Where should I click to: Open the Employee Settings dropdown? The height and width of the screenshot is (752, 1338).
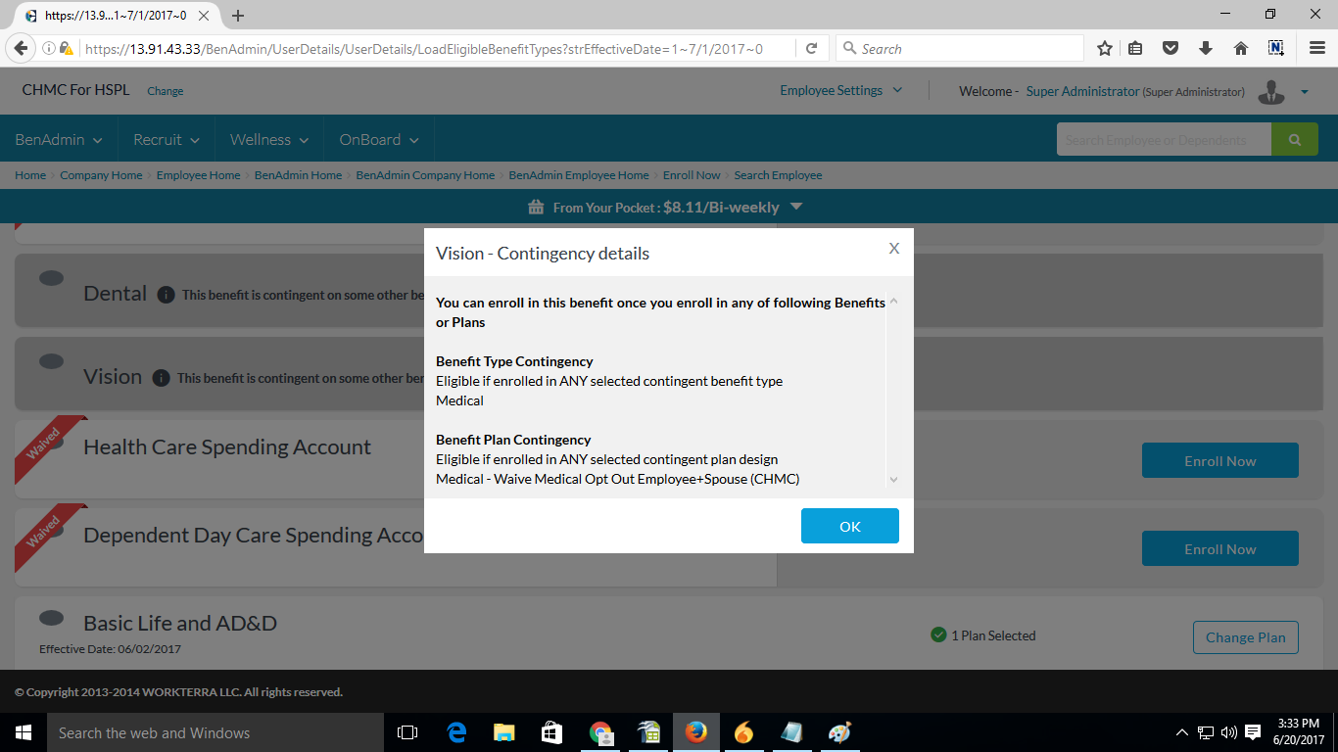[x=840, y=91]
